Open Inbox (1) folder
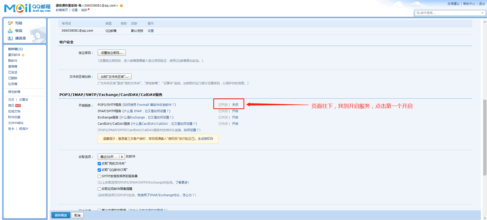 15,49
